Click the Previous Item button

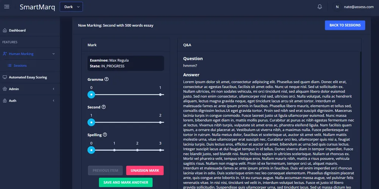105,171
